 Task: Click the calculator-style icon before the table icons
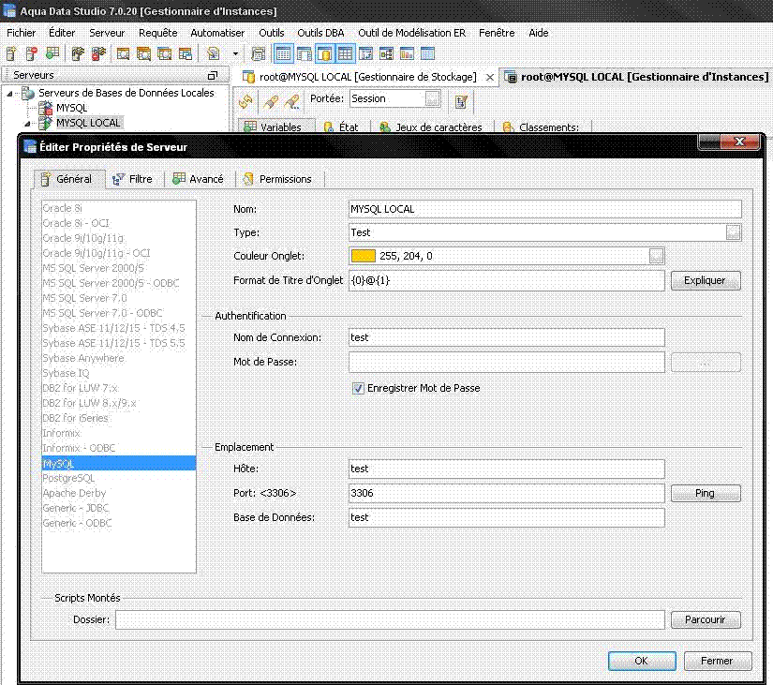point(259,53)
